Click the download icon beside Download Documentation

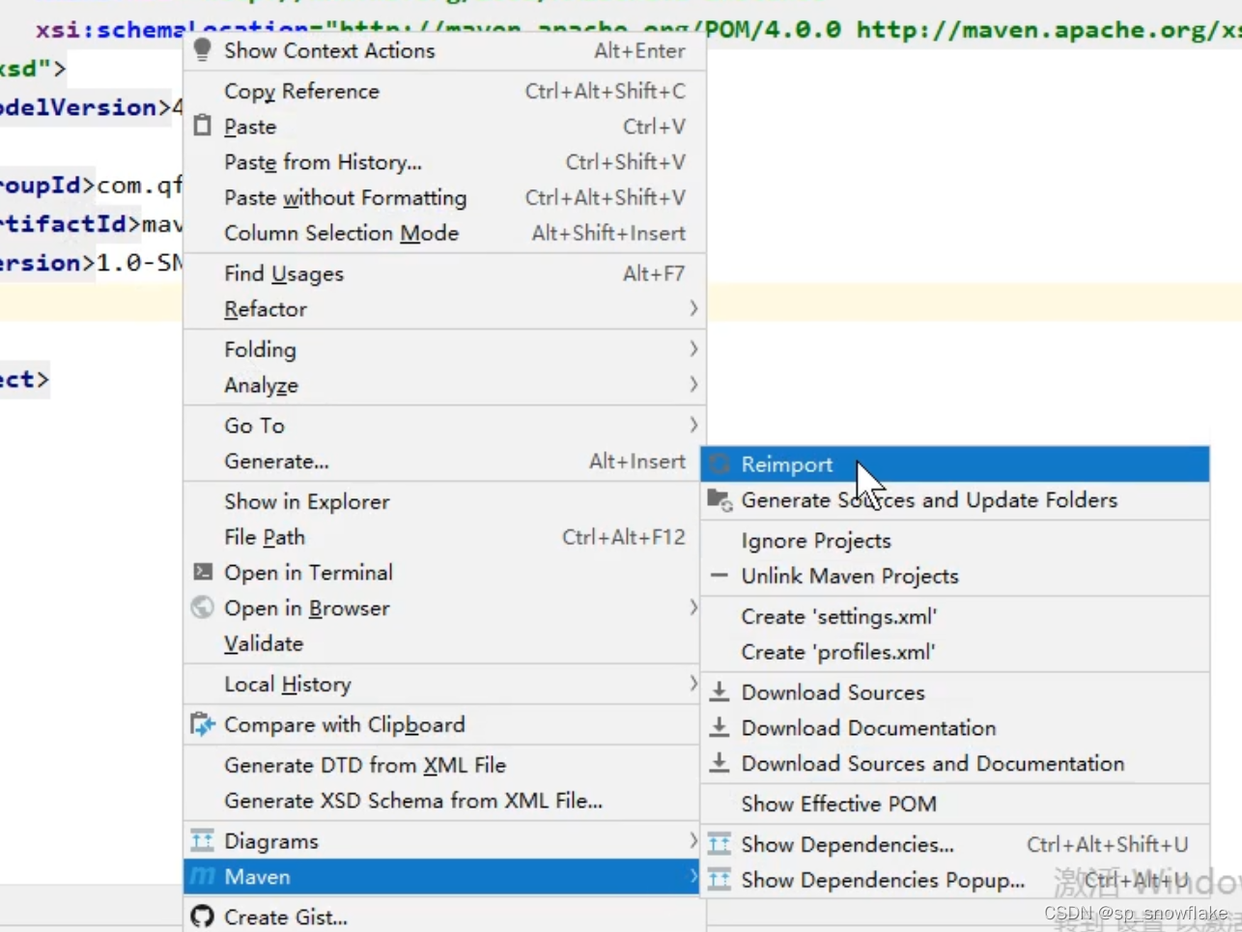coord(720,727)
